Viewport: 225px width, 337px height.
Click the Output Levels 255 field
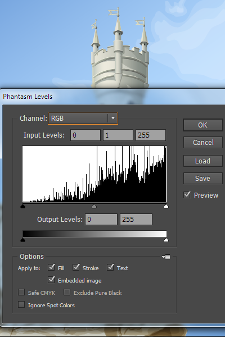pyautogui.click(x=136, y=219)
